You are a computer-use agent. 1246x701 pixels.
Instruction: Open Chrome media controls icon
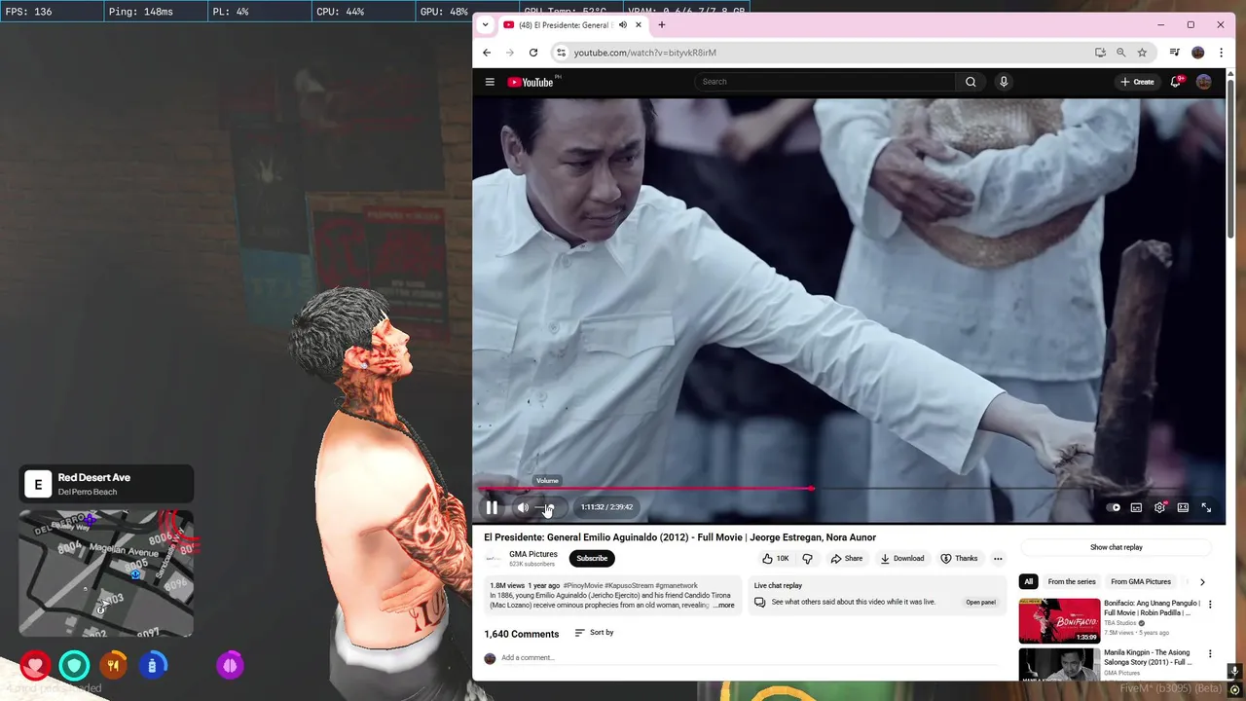coord(1175,53)
